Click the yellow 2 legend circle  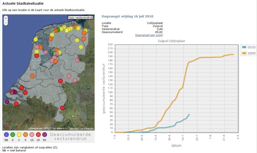[19, 134]
